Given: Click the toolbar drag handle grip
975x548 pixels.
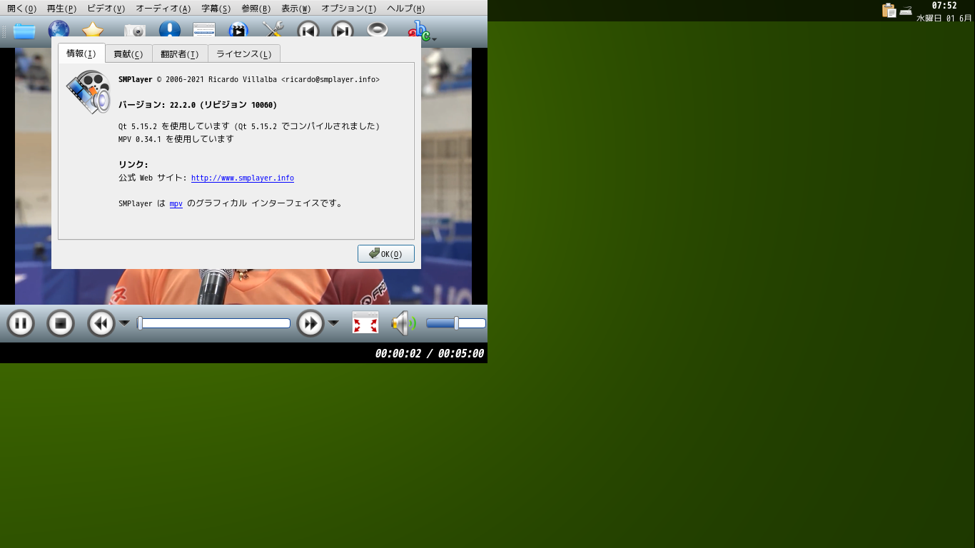Looking at the screenshot, I should coord(4,31).
